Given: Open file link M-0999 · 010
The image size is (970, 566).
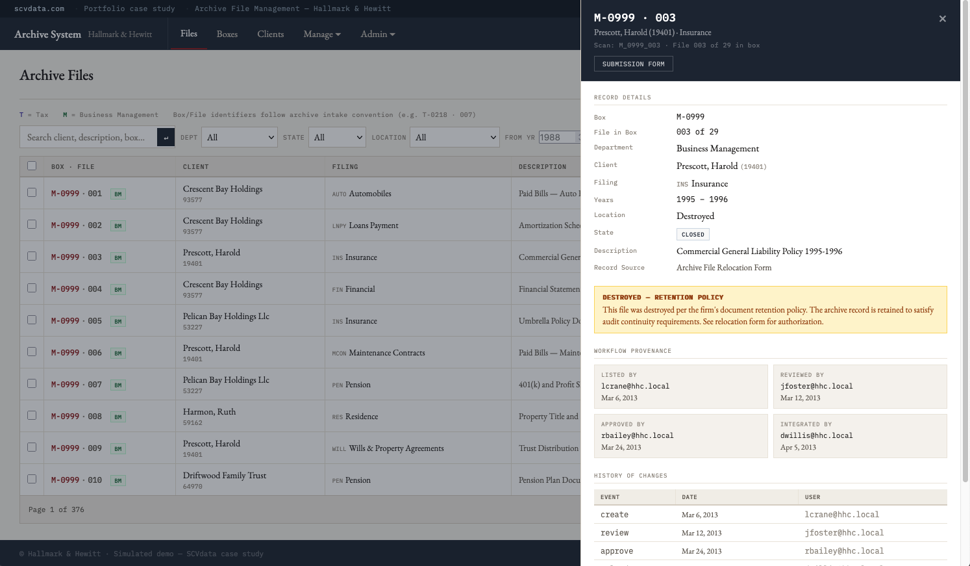Looking at the screenshot, I should click(x=77, y=480).
